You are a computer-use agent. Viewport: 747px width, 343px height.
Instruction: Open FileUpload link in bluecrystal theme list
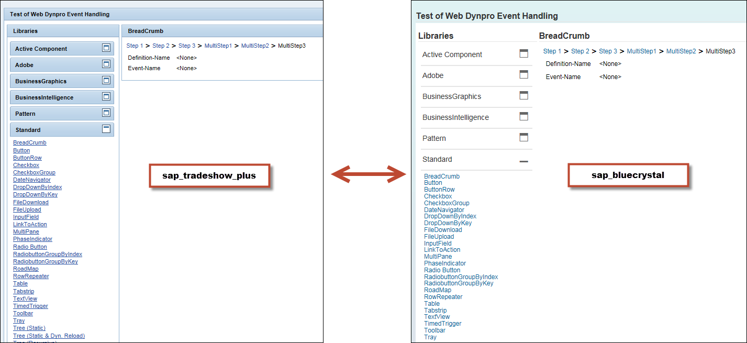439,237
